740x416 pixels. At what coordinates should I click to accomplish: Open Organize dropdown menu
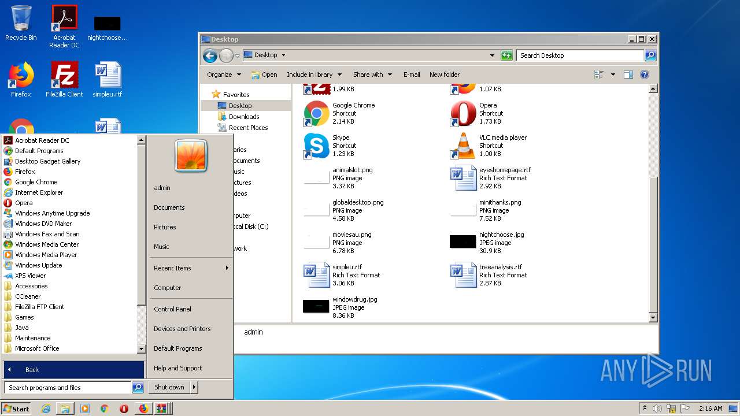click(x=224, y=75)
